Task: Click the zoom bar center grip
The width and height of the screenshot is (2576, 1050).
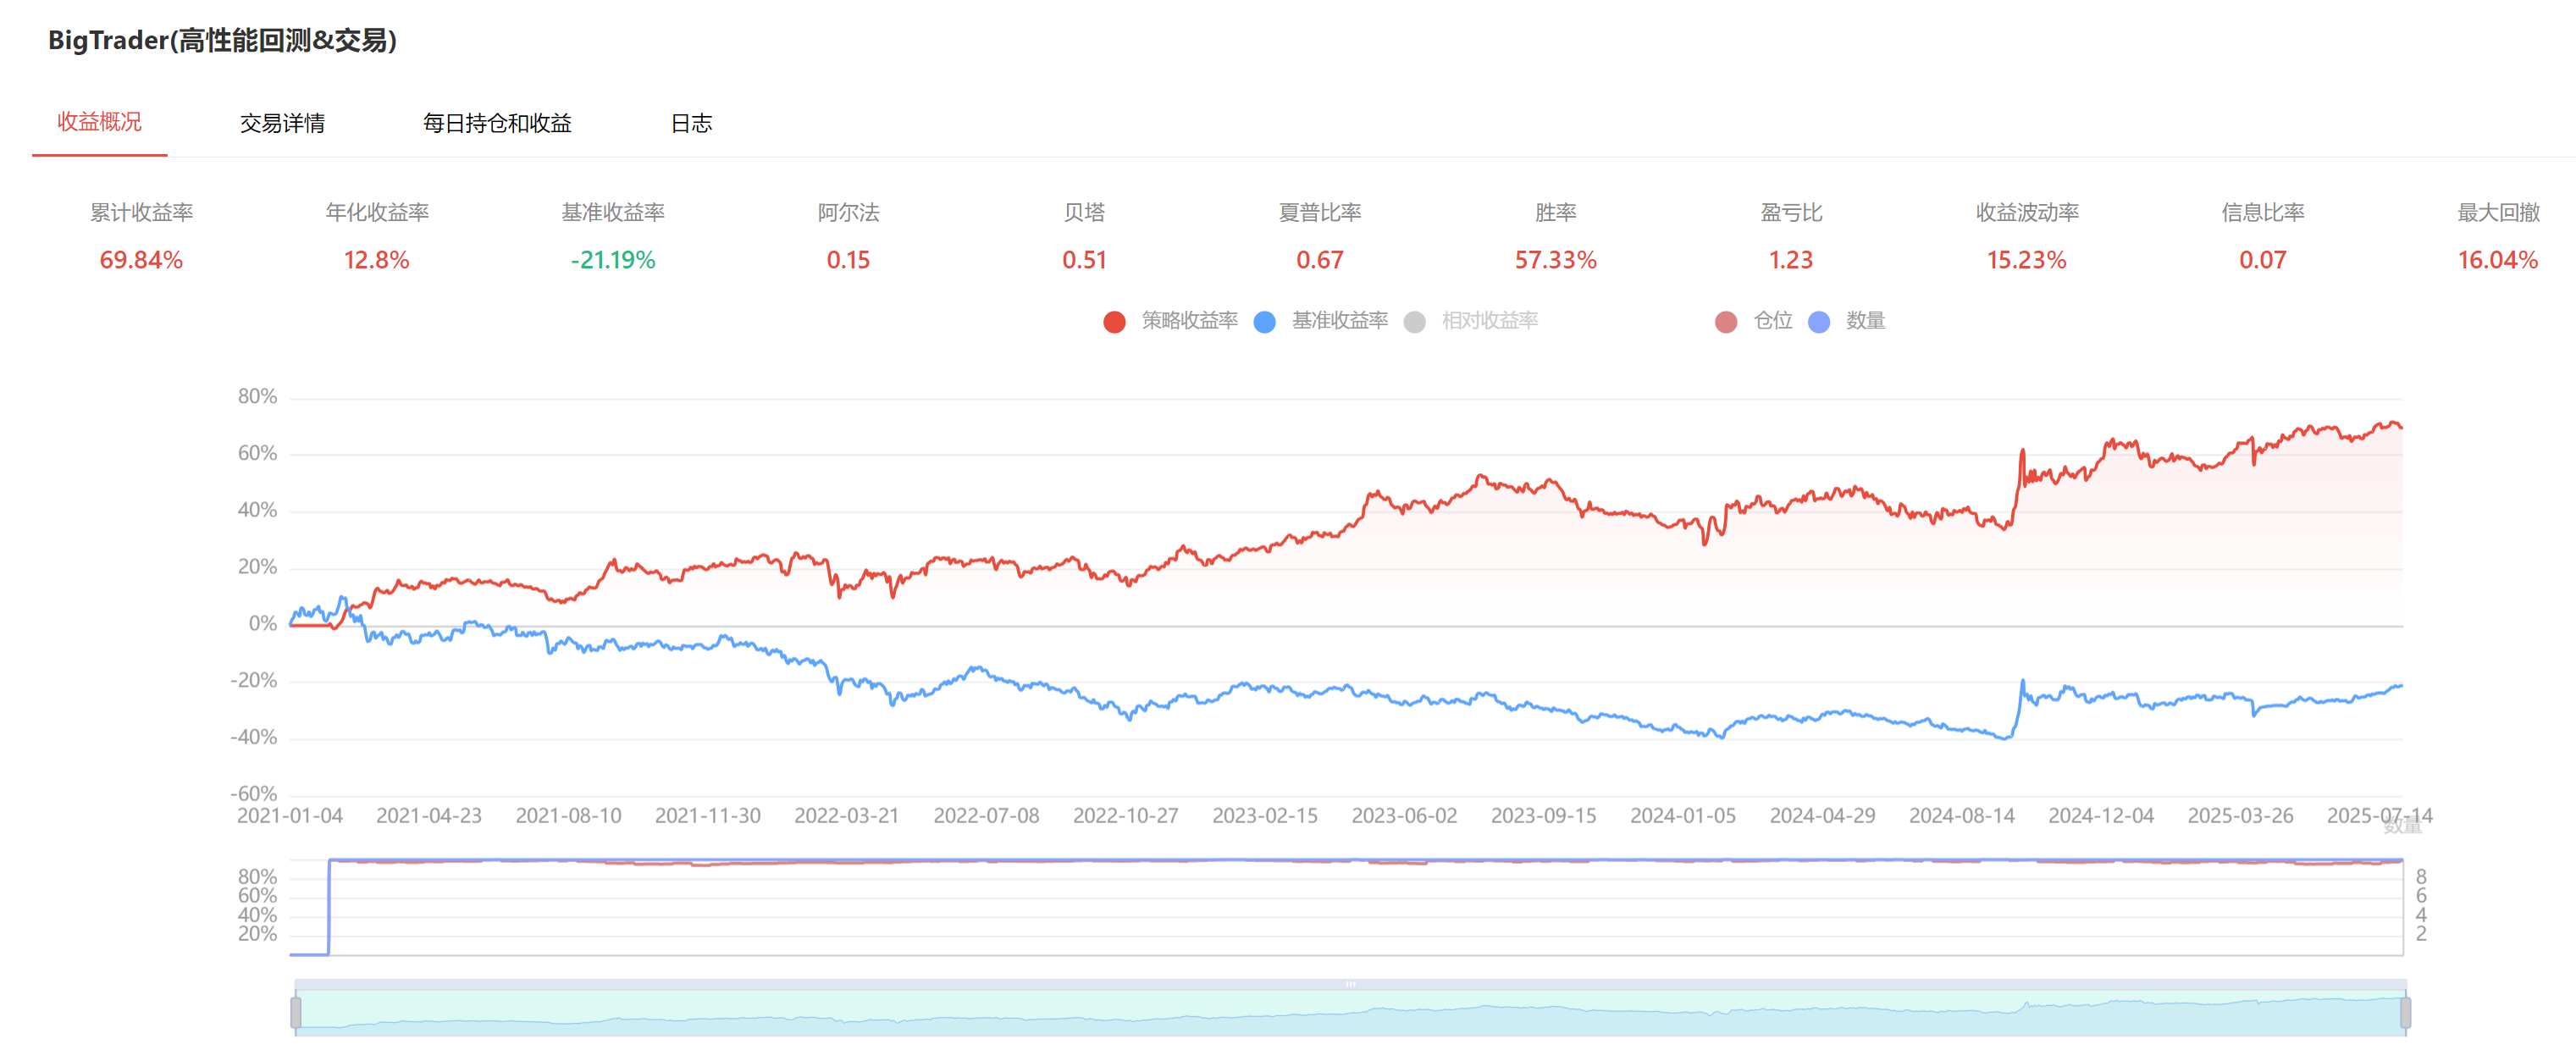Action: [1350, 984]
